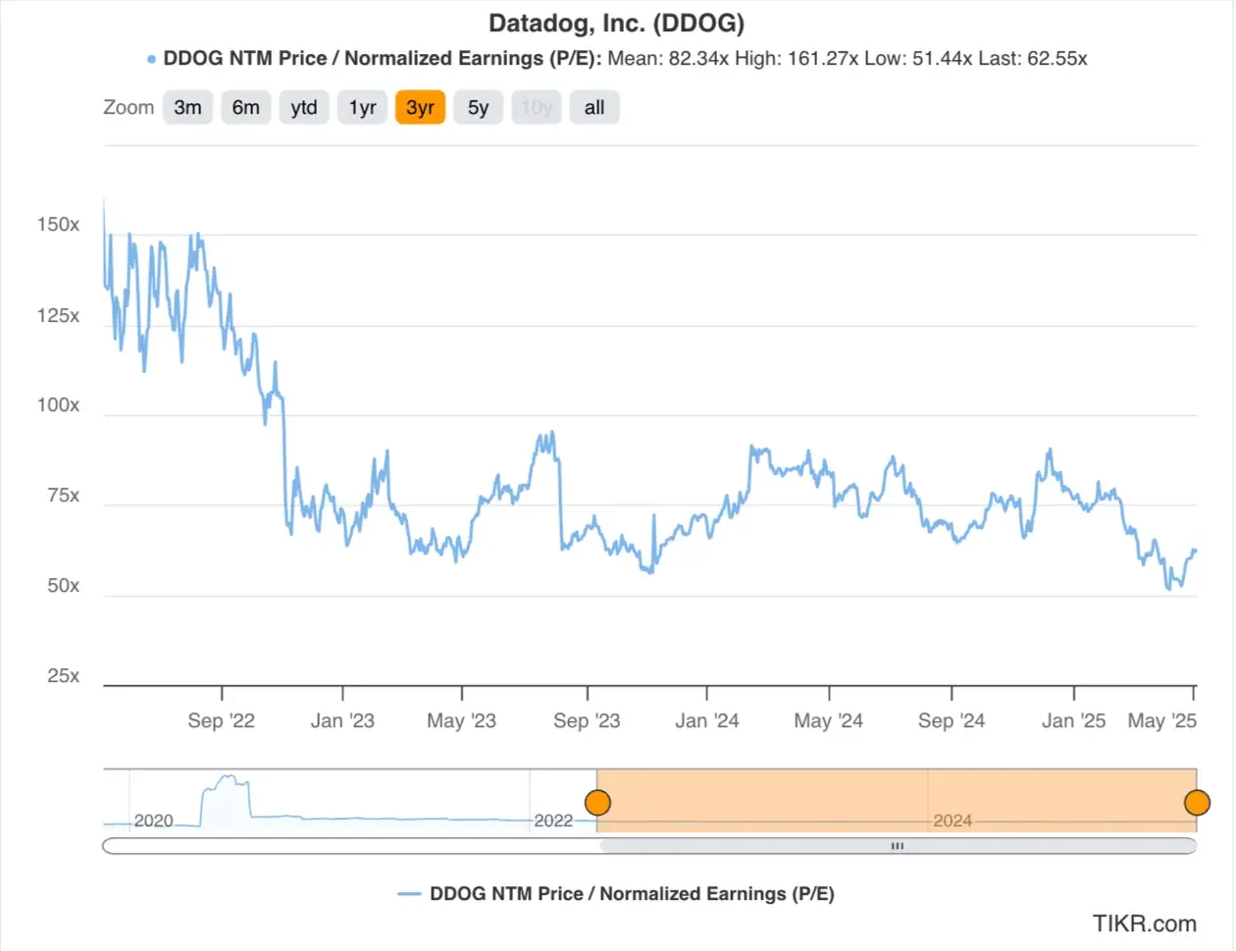Click the 2020 label in navigator
1236x951 pixels.
pyautogui.click(x=153, y=821)
